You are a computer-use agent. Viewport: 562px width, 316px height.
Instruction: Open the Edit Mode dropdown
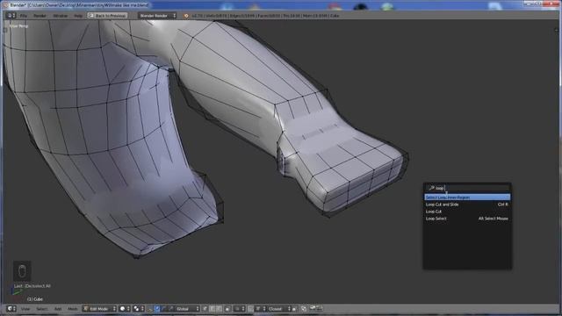coord(100,308)
